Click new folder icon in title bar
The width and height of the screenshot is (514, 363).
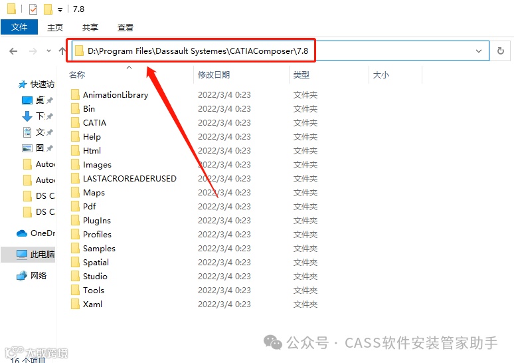(48, 9)
